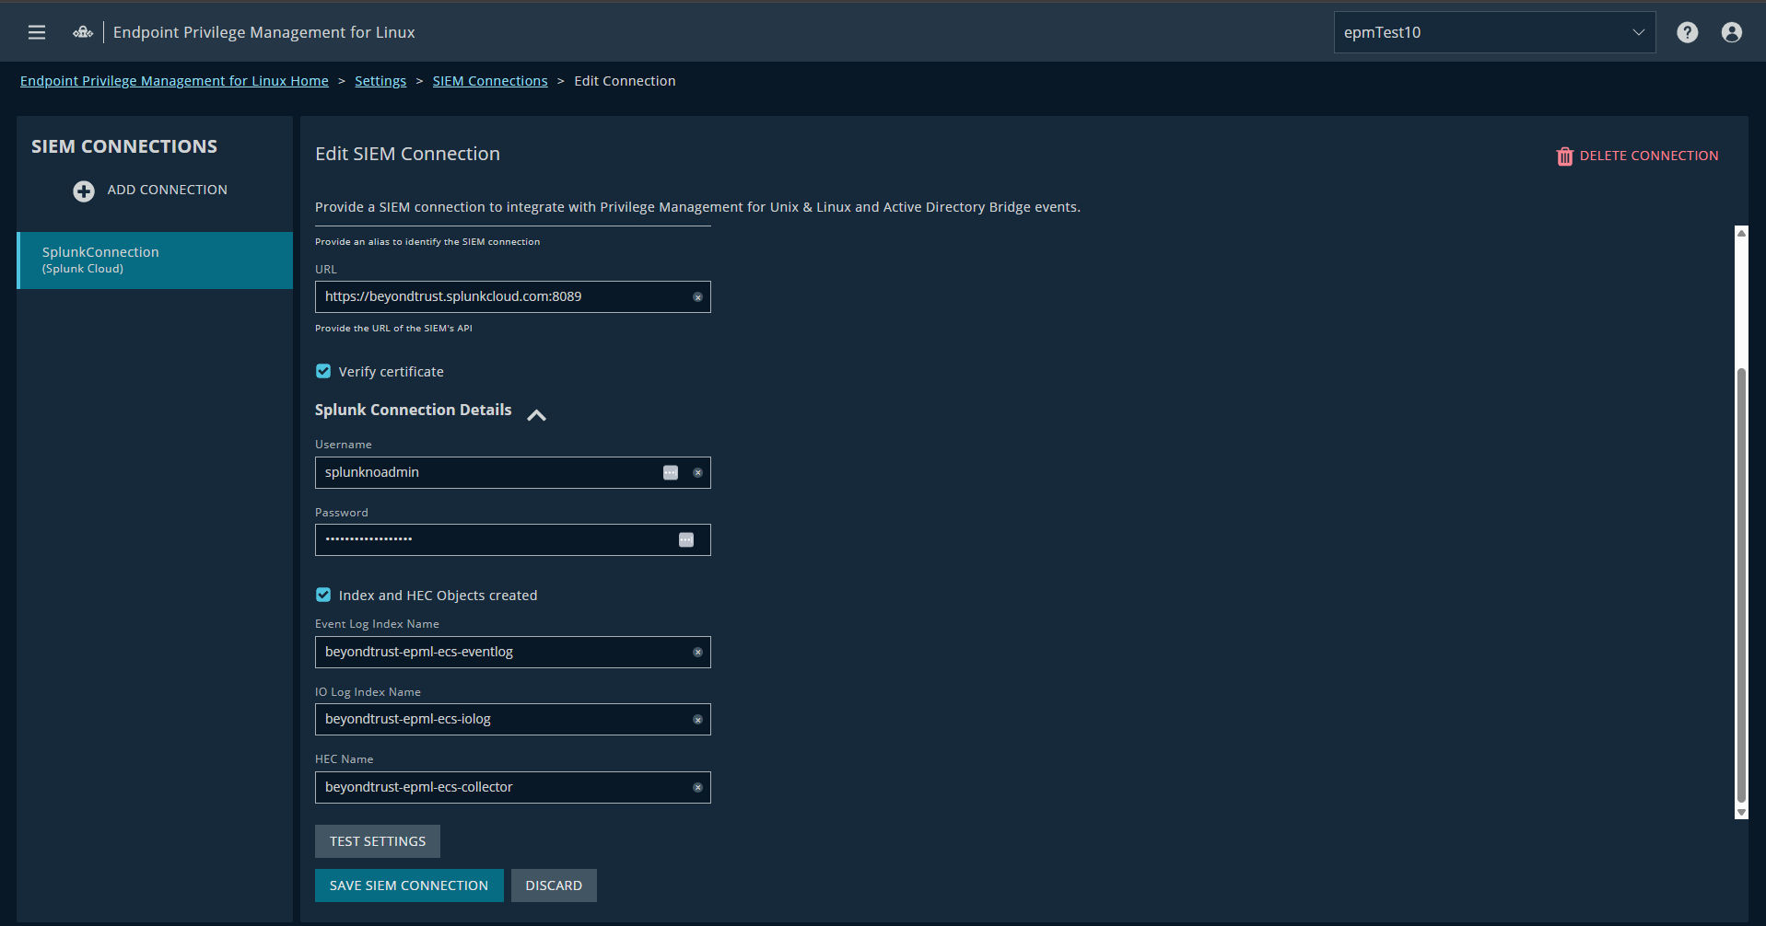Click the Add Connection label

click(x=168, y=190)
